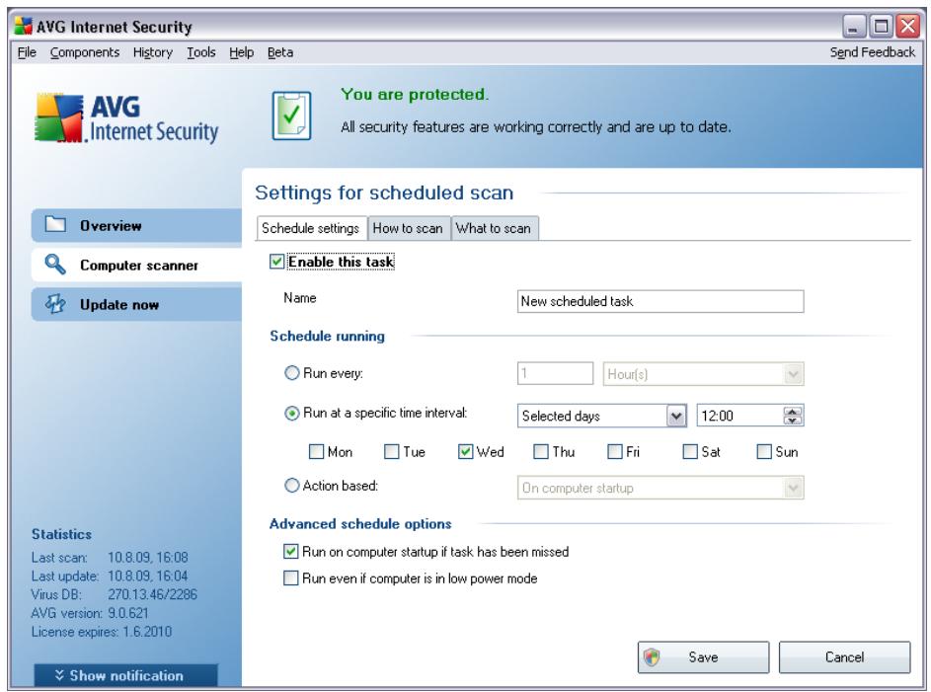Close the AVG Internet Security window
The width and height of the screenshot is (931, 692).
click(908, 26)
